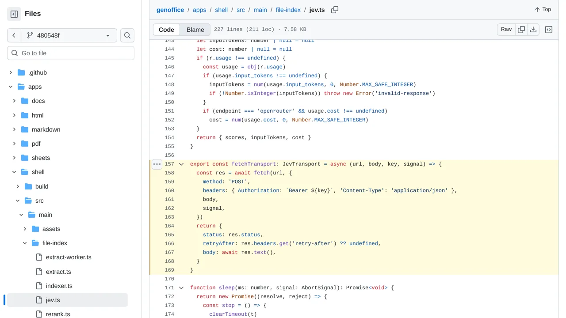
Task: Open indexer.ts file in tree
Action: [x=59, y=286]
